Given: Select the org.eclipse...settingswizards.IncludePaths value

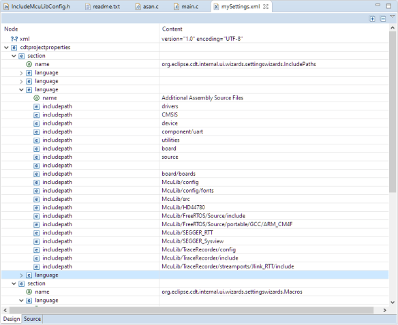Looking at the screenshot, I should (x=239, y=64).
